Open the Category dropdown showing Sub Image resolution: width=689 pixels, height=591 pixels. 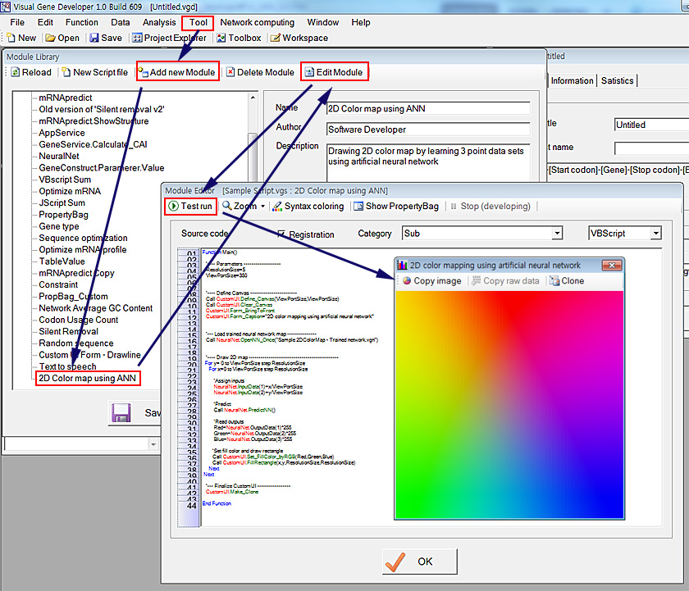(557, 233)
